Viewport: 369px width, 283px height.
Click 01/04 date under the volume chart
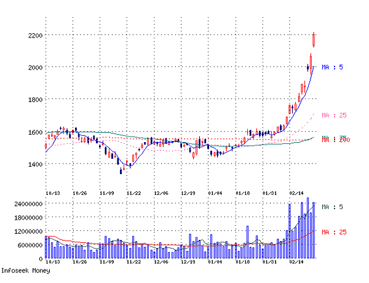[x=215, y=262]
